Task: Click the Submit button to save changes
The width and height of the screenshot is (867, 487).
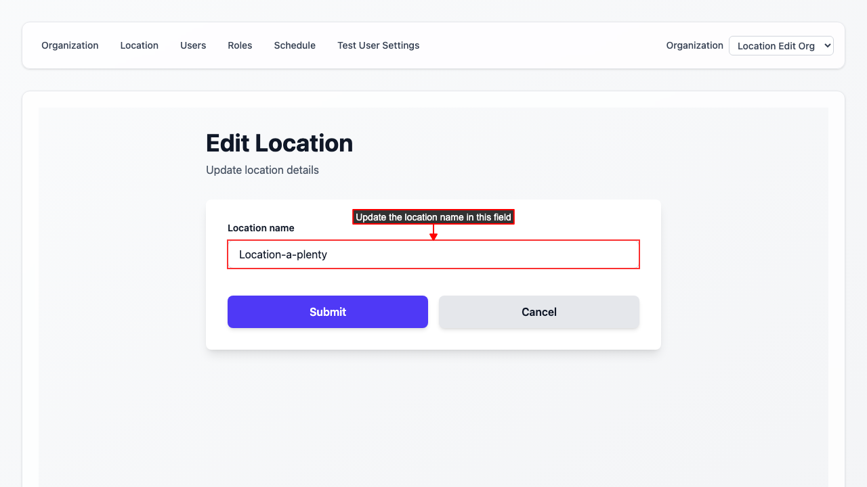Action: click(x=327, y=312)
